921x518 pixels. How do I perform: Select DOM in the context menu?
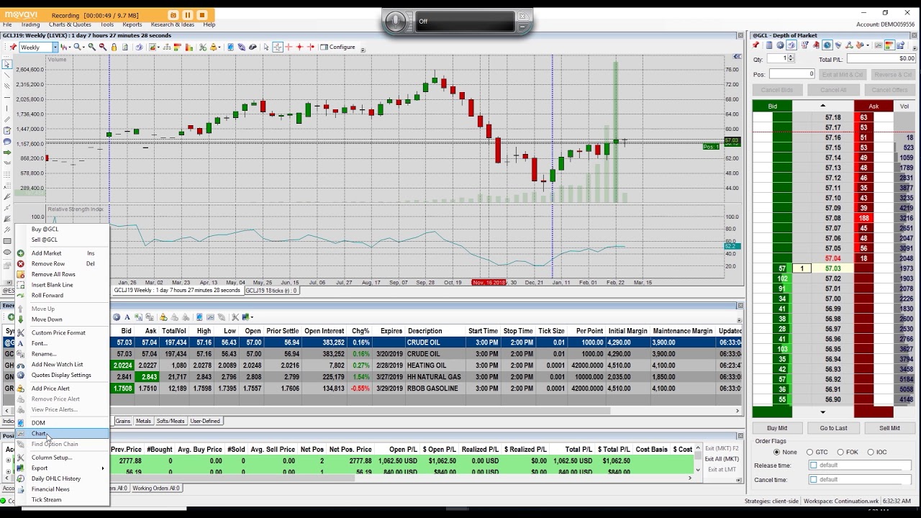pos(63,423)
